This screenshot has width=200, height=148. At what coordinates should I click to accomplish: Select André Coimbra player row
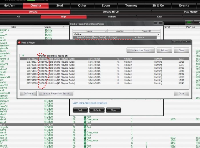[x=115, y=37]
